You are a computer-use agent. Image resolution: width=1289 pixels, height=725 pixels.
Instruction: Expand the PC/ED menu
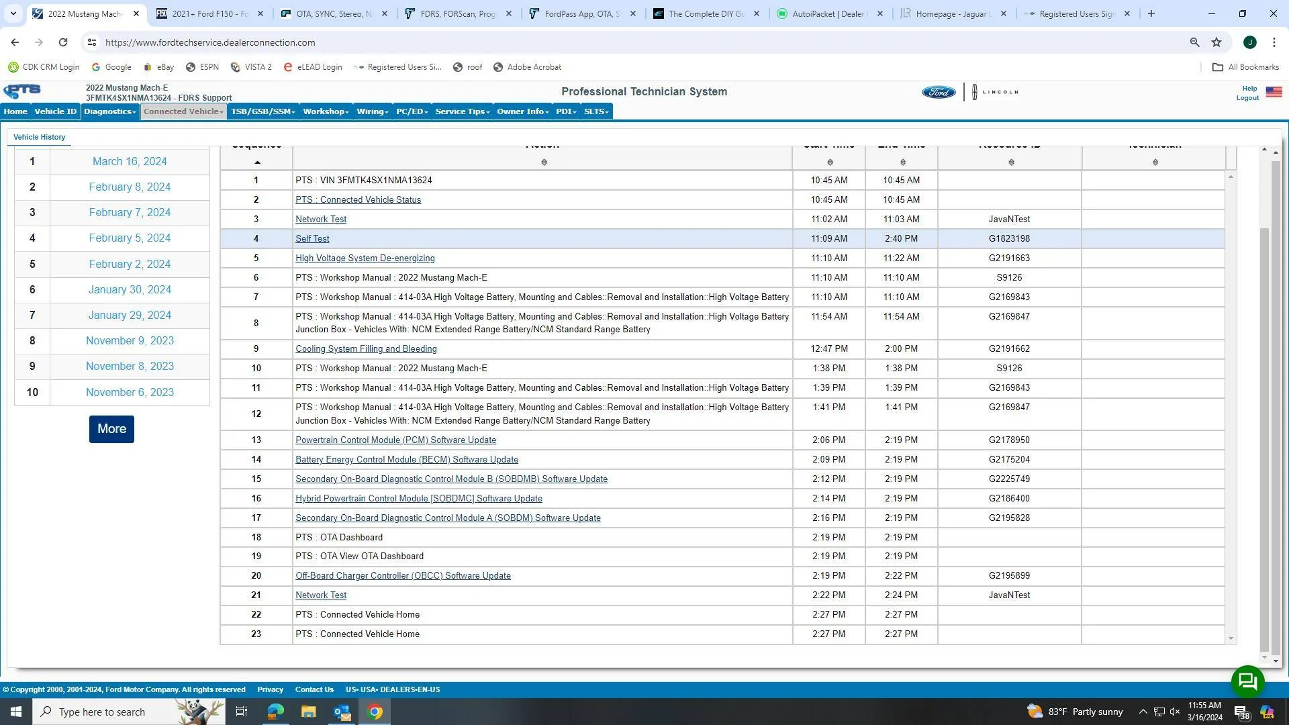coord(412,111)
